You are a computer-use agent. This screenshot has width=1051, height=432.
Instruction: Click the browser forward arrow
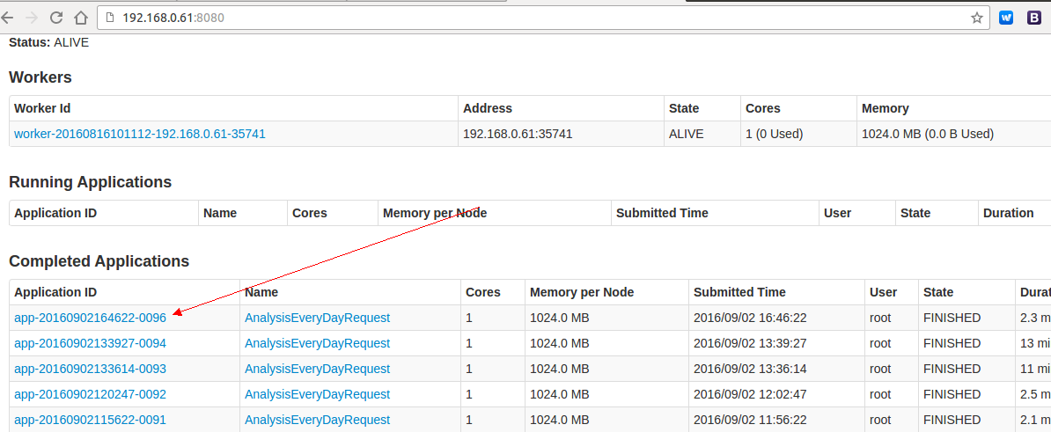33,18
